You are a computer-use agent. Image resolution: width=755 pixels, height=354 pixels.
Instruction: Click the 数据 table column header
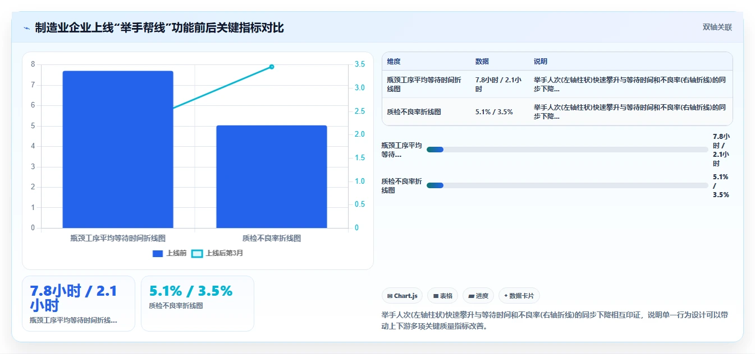(x=482, y=62)
